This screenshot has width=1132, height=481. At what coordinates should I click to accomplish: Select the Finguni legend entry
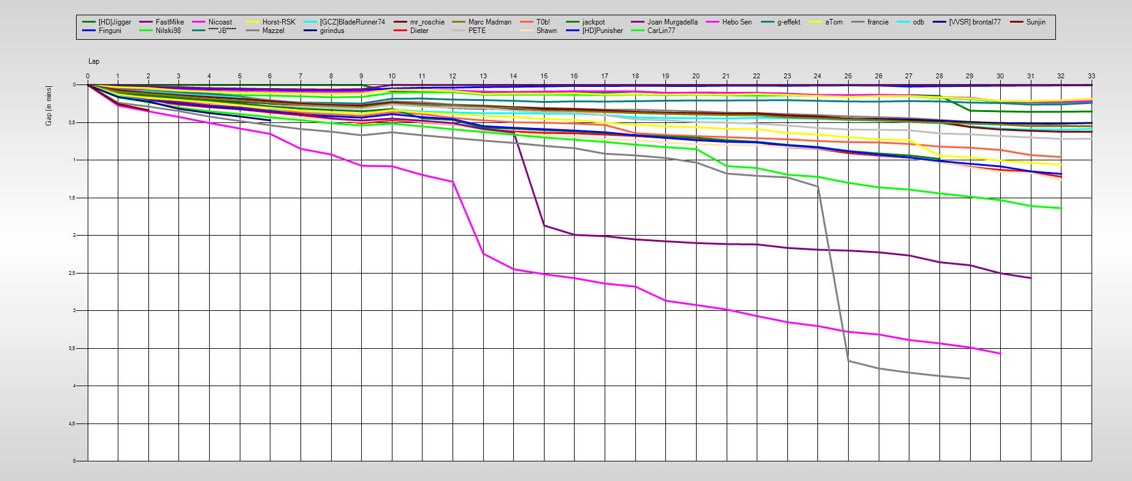110,31
